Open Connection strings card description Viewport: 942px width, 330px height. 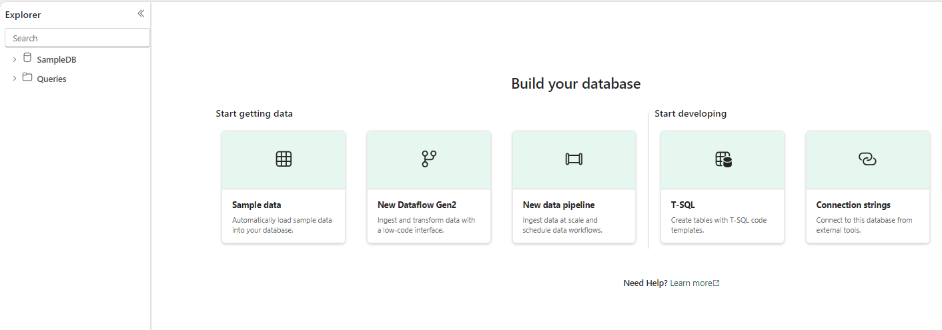click(864, 225)
